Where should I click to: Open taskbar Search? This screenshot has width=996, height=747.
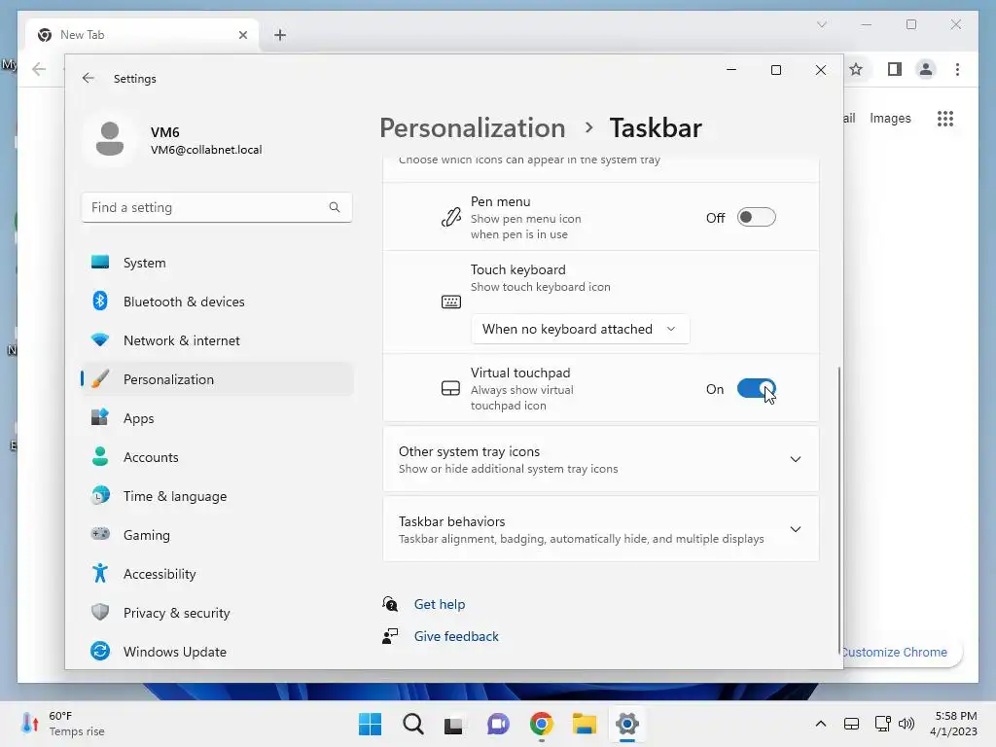coord(412,724)
